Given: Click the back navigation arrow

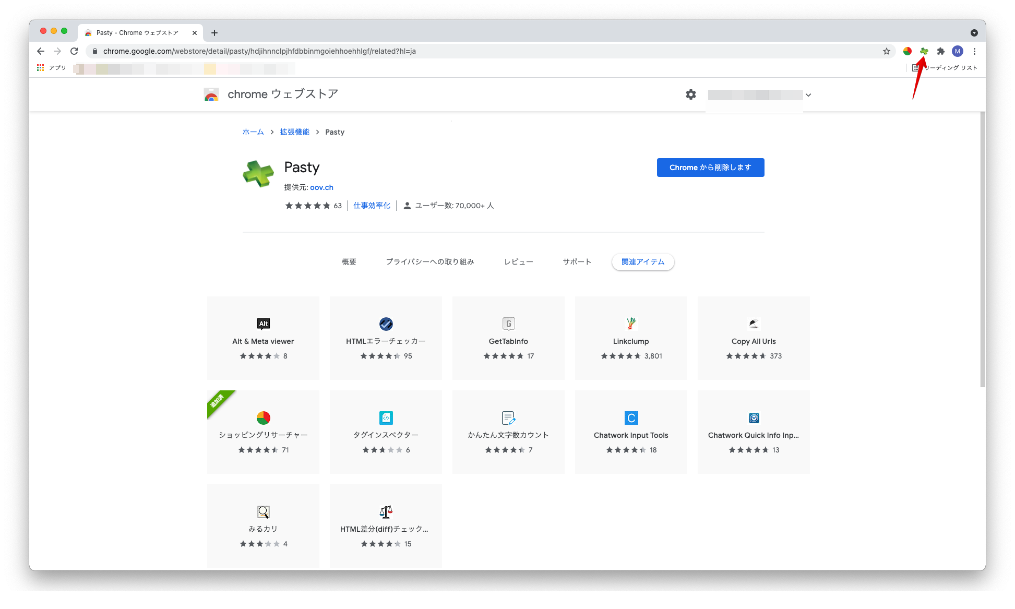Looking at the screenshot, I should [x=40, y=51].
